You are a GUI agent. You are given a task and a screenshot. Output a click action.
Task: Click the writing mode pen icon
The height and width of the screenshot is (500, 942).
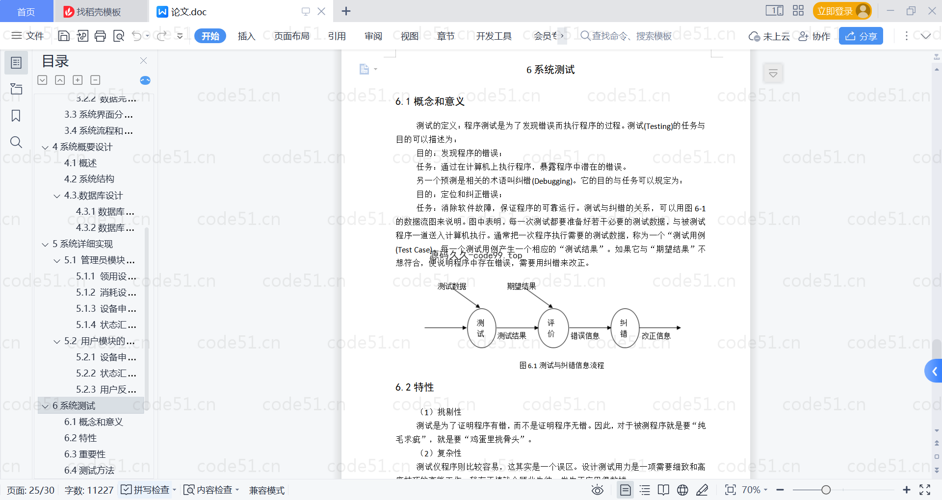click(702, 490)
